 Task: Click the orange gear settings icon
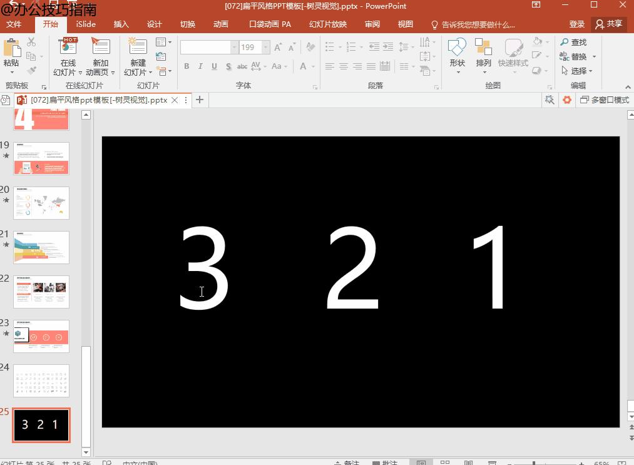pyautogui.click(x=567, y=100)
